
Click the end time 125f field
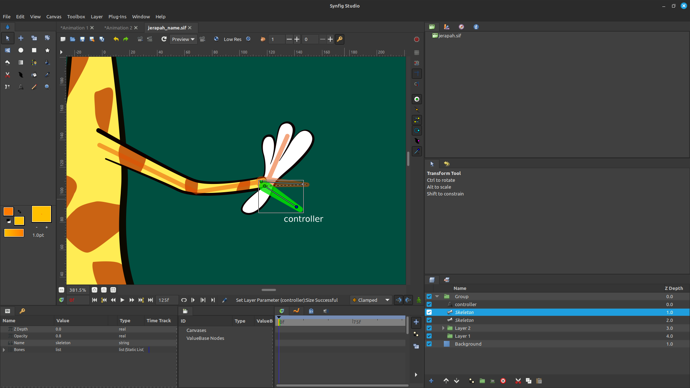pos(167,300)
